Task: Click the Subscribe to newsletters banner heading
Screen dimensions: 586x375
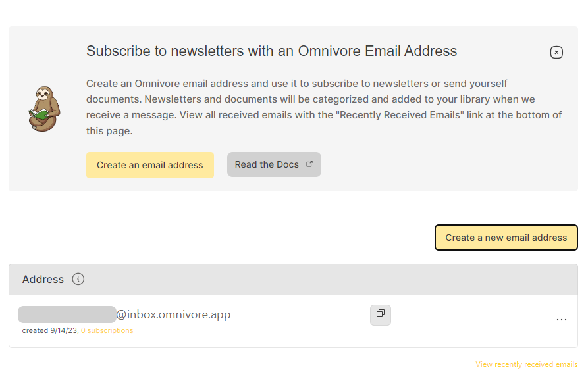Action: tap(271, 51)
